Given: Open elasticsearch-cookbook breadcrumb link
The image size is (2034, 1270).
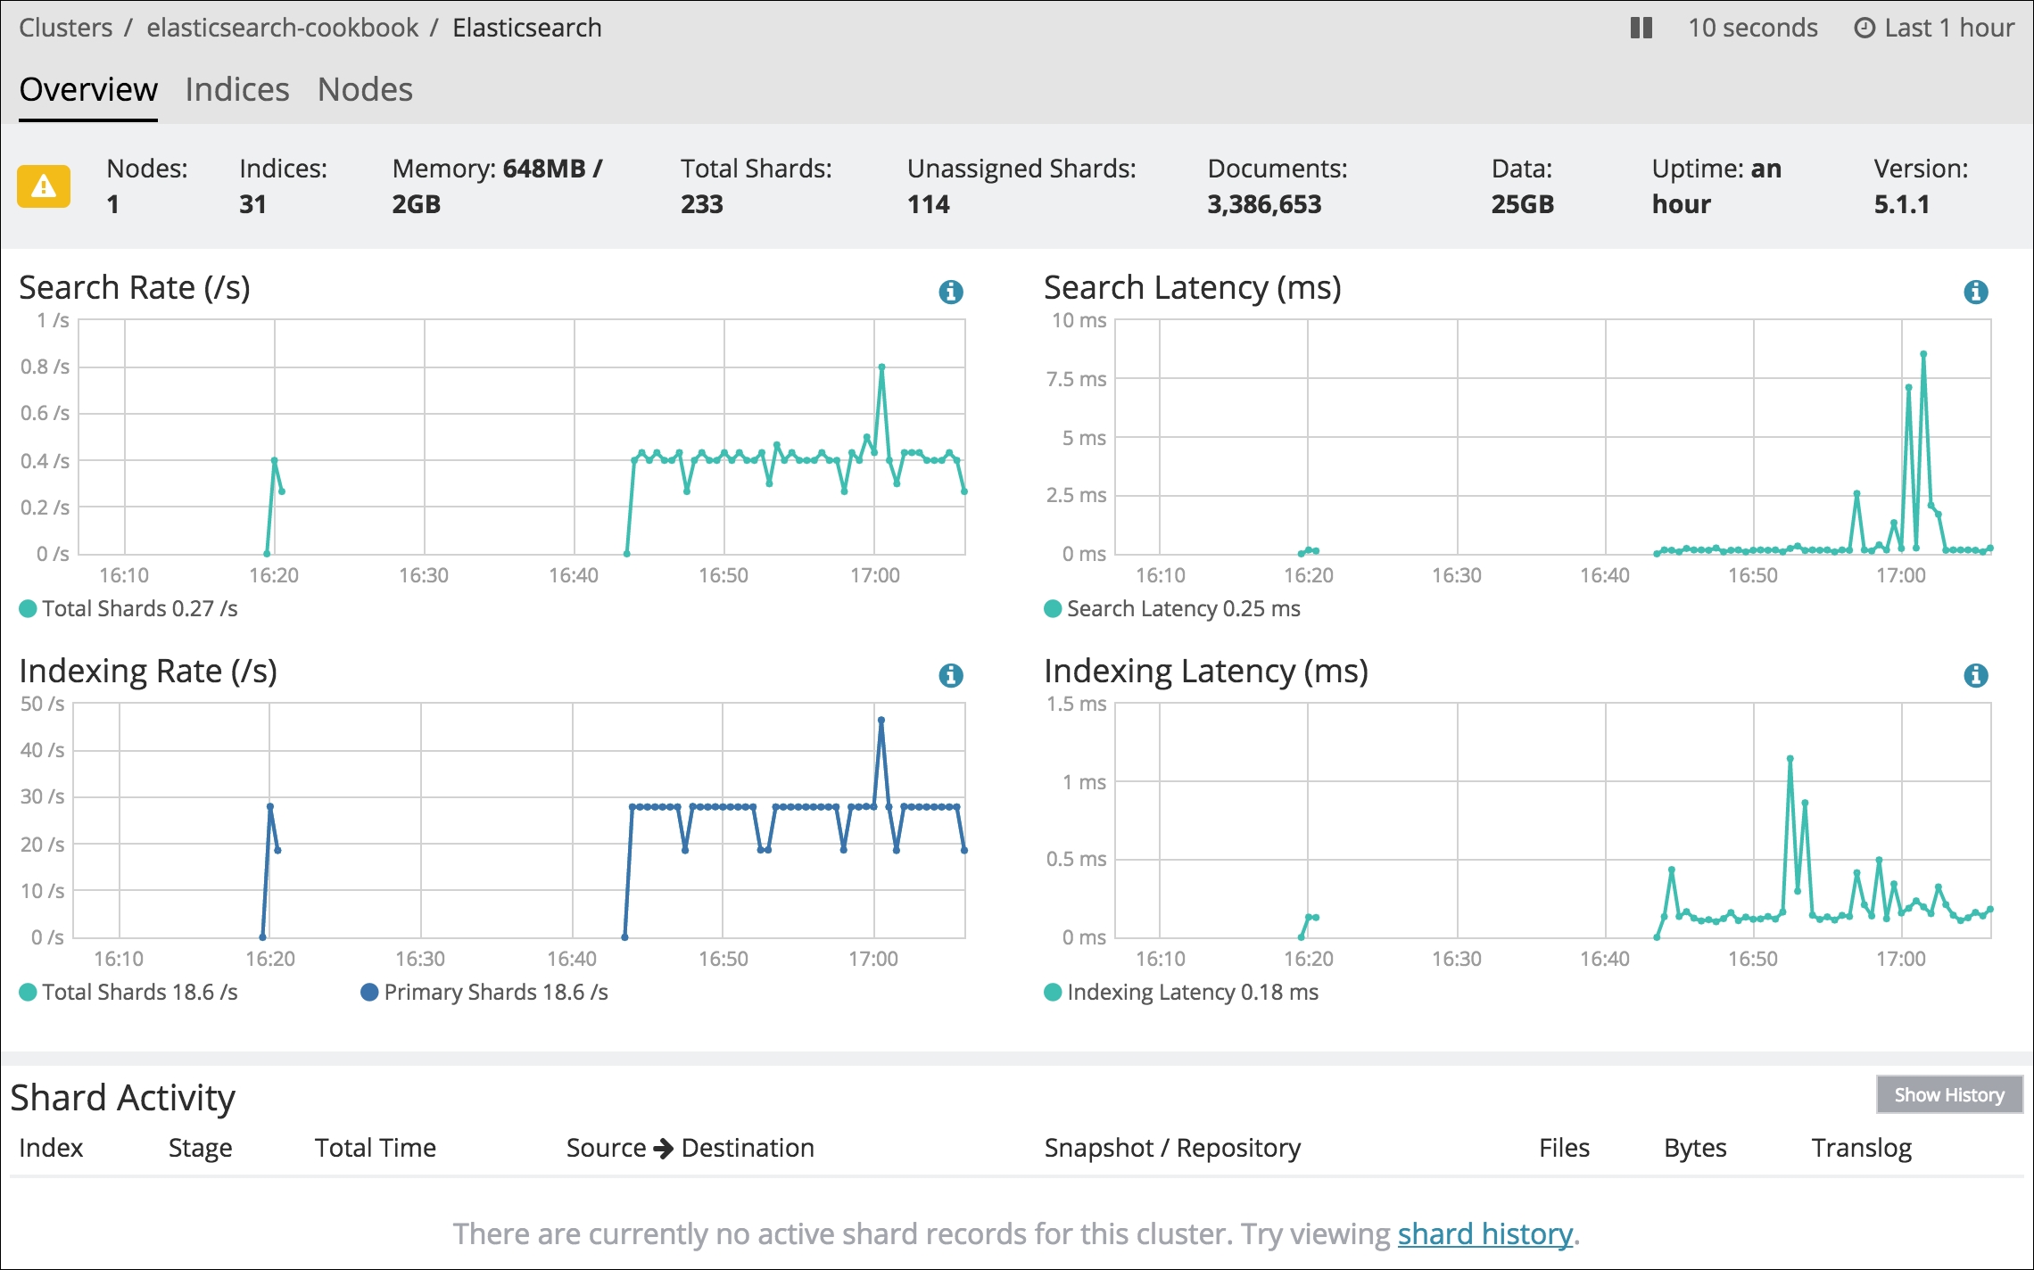Looking at the screenshot, I should tap(282, 28).
